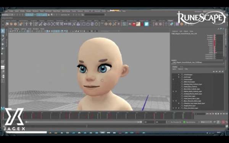Select the single-pane layout icon in left toolbox
Image resolution: width=229 pixels, height=143 pixels.
(x=3, y=67)
